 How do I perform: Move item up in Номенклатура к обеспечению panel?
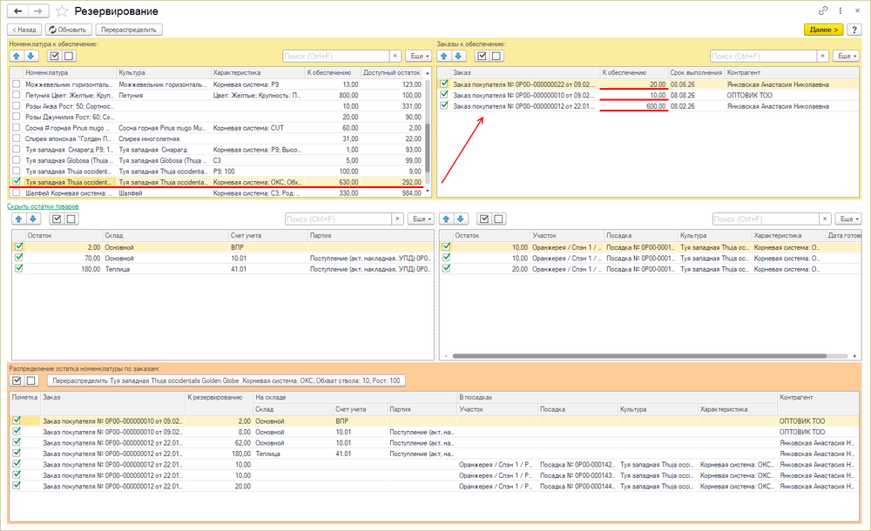click(x=17, y=56)
